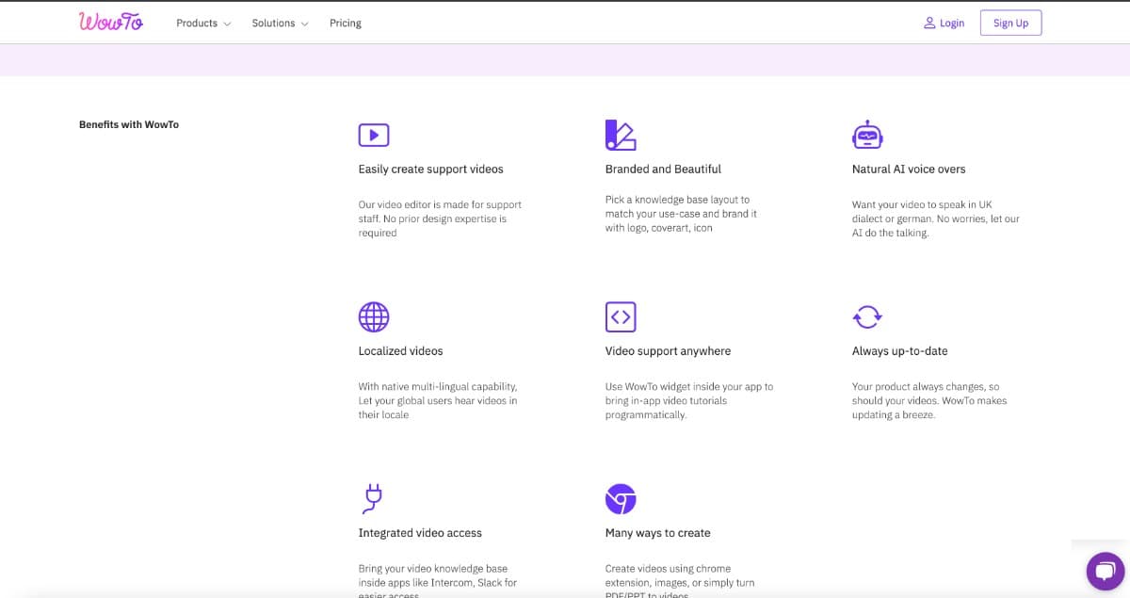Click 'Benefits with WowTo' section title
The height and width of the screenshot is (598, 1130).
129,124
